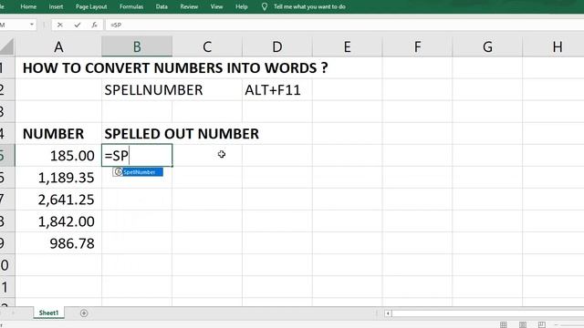
Task: Switch to Page Layout view in status bar
Action: tap(523, 324)
